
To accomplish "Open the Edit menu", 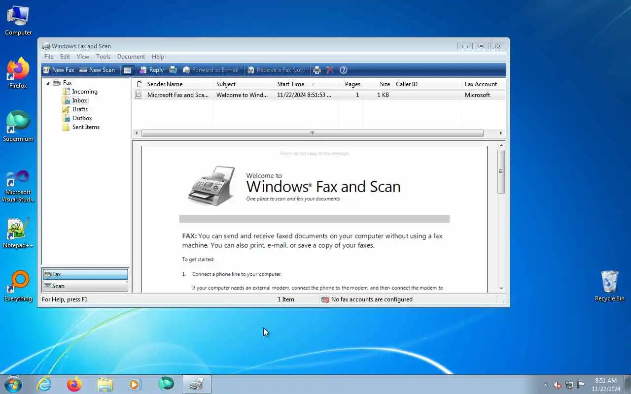I will 65,57.
